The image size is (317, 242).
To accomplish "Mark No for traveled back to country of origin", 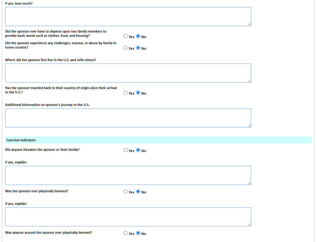I will (x=138, y=93).
